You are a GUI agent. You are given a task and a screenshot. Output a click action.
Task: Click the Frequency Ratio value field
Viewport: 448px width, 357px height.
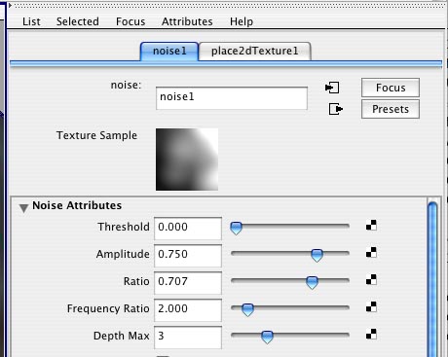click(188, 310)
